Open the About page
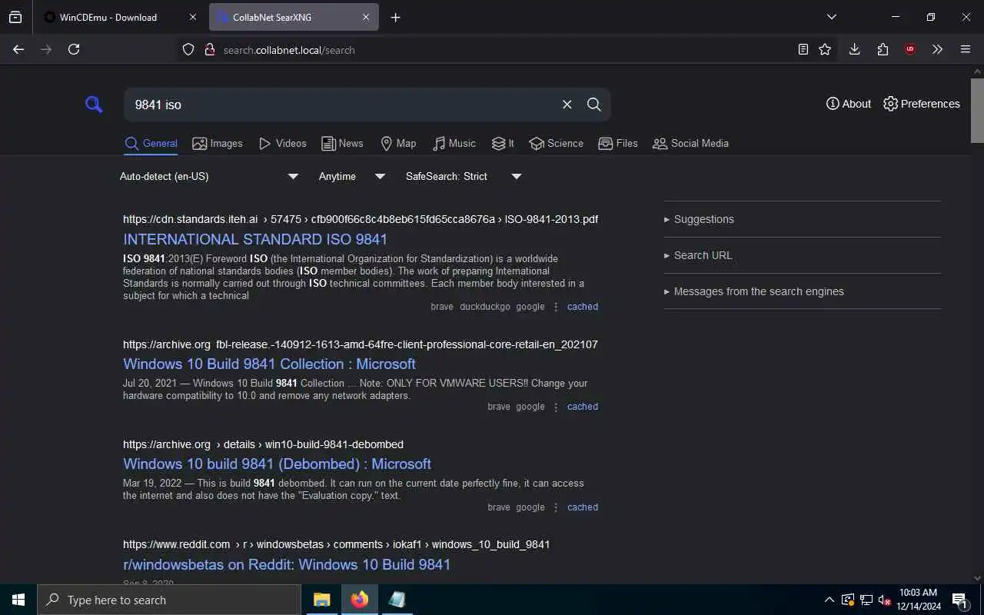 click(x=849, y=104)
